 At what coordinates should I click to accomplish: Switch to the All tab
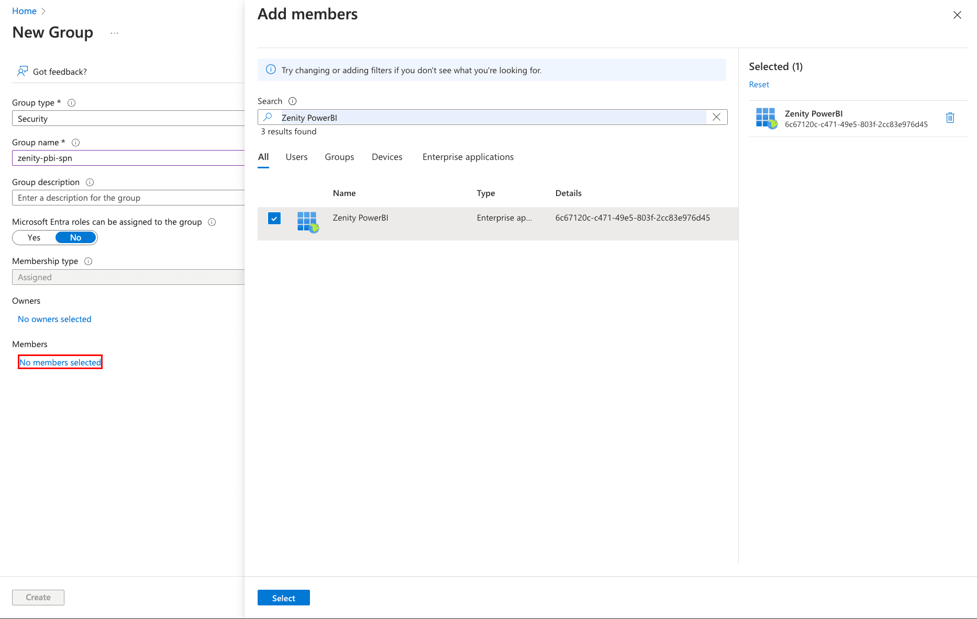[263, 157]
